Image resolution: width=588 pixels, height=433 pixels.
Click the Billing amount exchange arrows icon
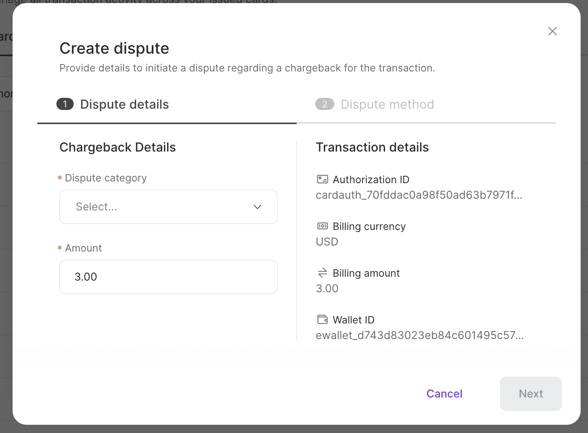click(x=323, y=273)
